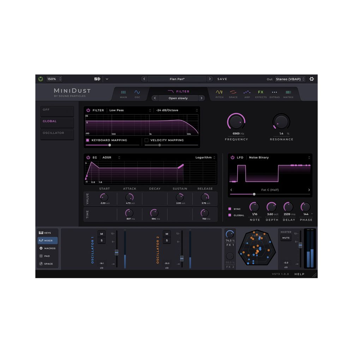Open the Space effects section
The image size is (353, 353).
pos(233,92)
